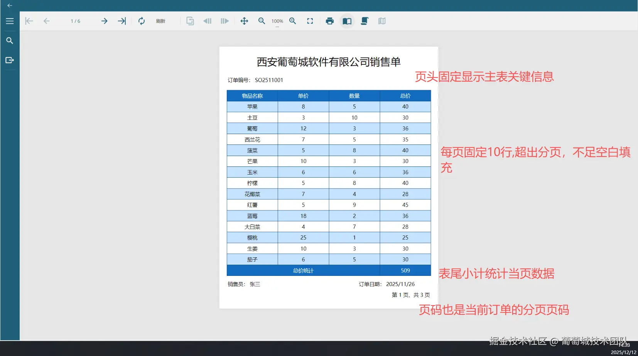Select the 蓝莓 row name cell
The width and height of the screenshot is (638, 356).
(252, 216)
